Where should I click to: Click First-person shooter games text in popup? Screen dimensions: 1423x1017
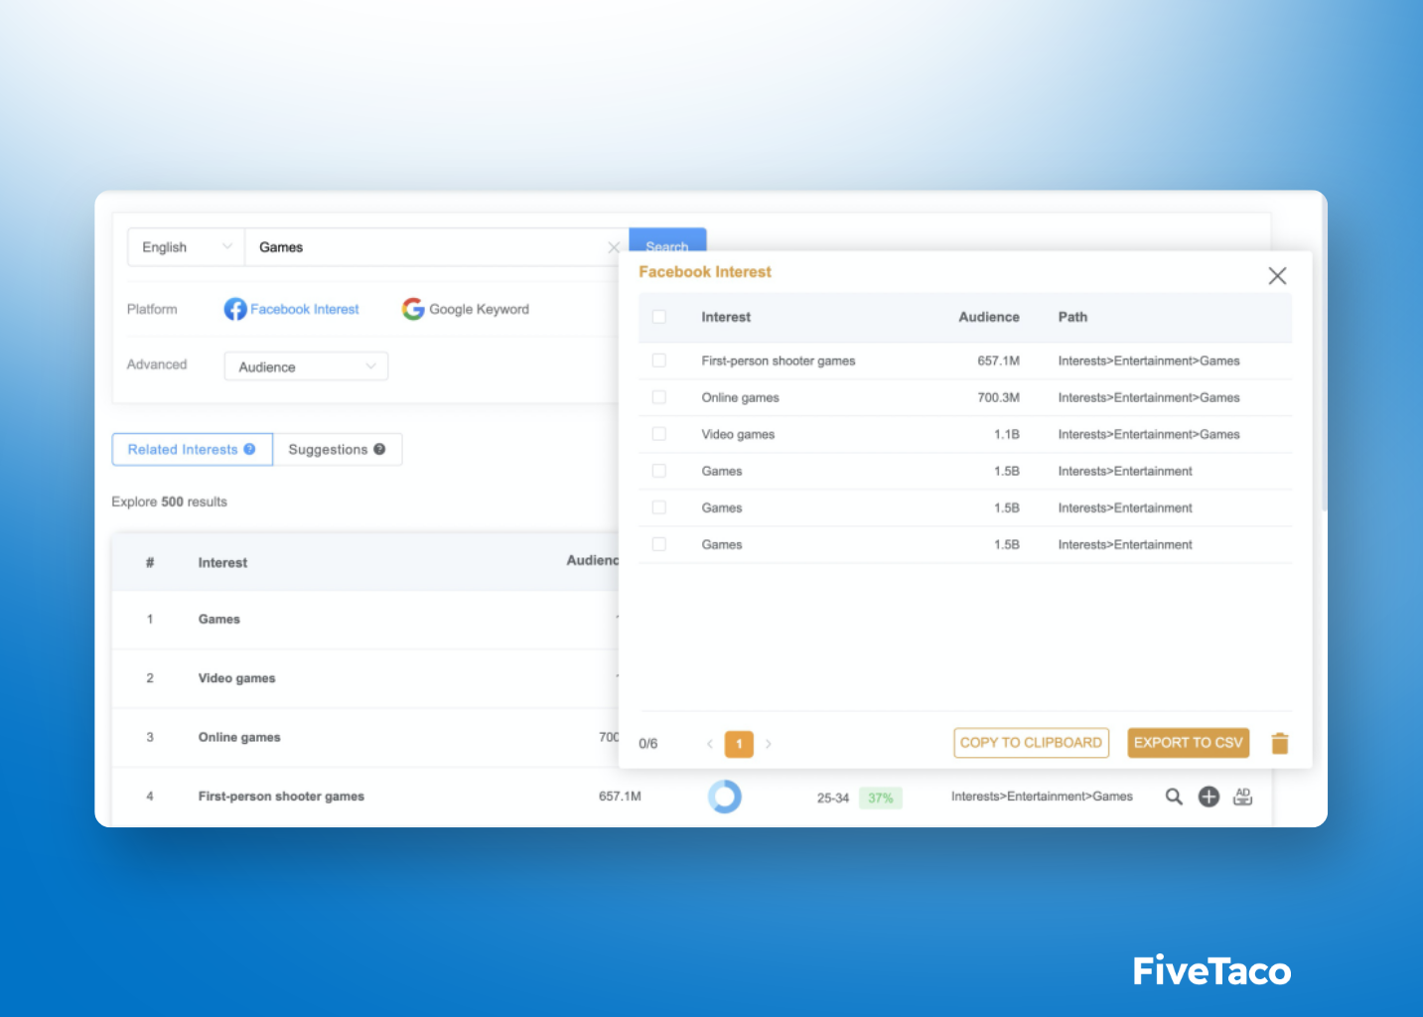point(779,361)
